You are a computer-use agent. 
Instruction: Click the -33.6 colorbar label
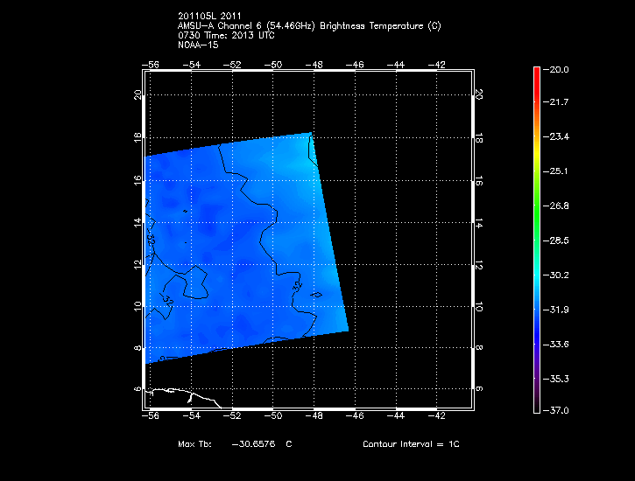556,345
